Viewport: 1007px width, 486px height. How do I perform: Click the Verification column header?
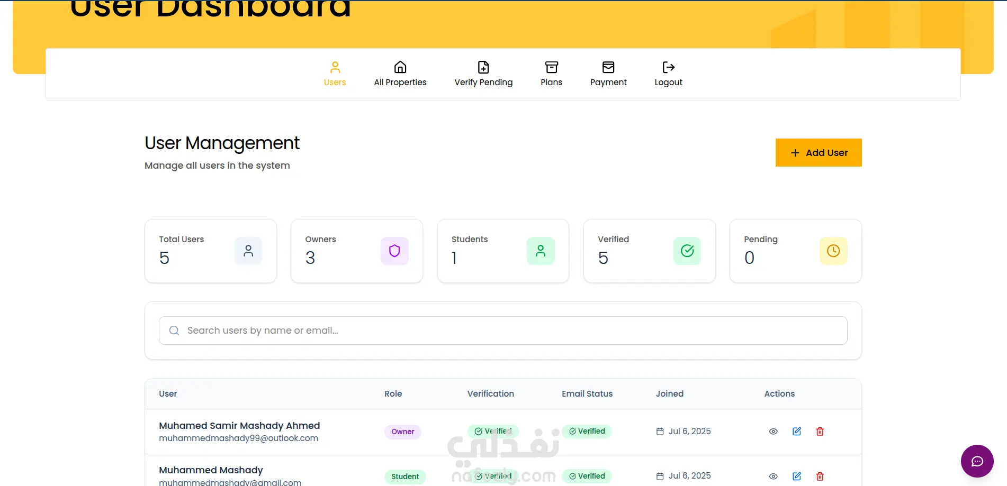click(491, 393)
